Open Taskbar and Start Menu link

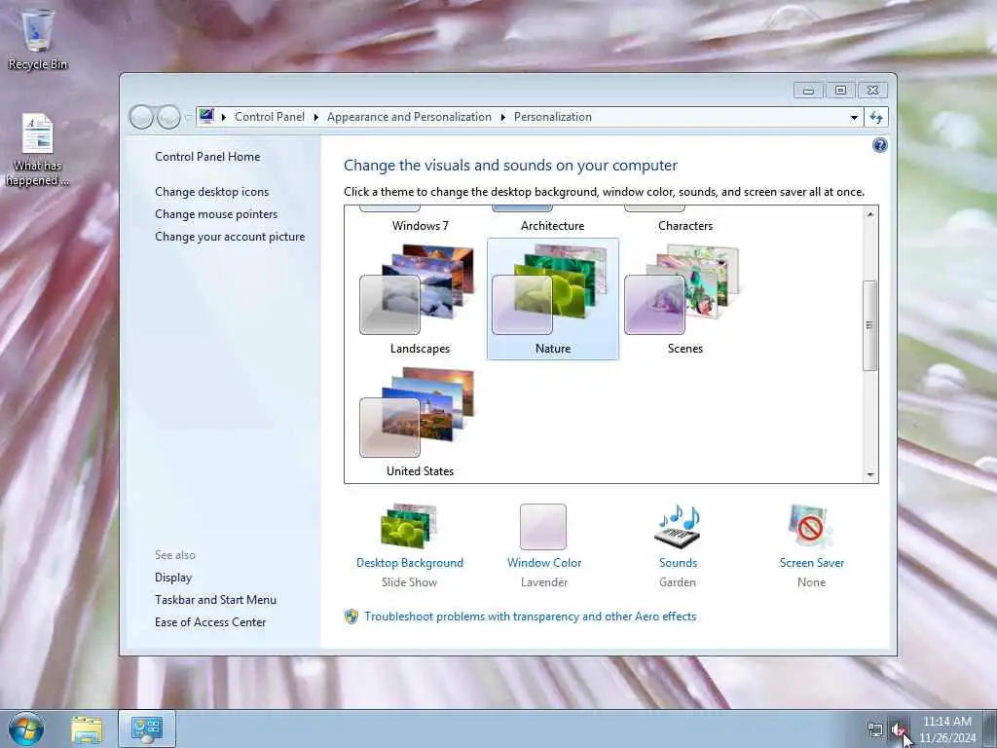coord(215,600)
